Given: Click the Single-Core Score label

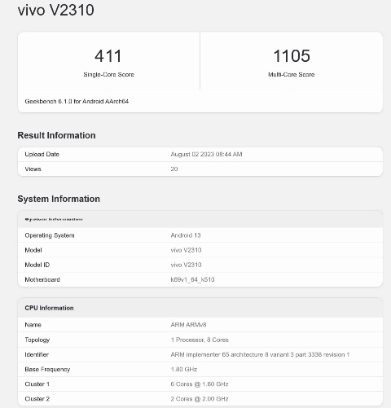Looking at the screenshot, I should [108, 74].
